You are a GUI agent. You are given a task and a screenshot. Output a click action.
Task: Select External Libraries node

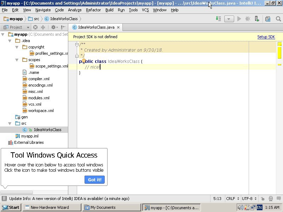(26, 142)
